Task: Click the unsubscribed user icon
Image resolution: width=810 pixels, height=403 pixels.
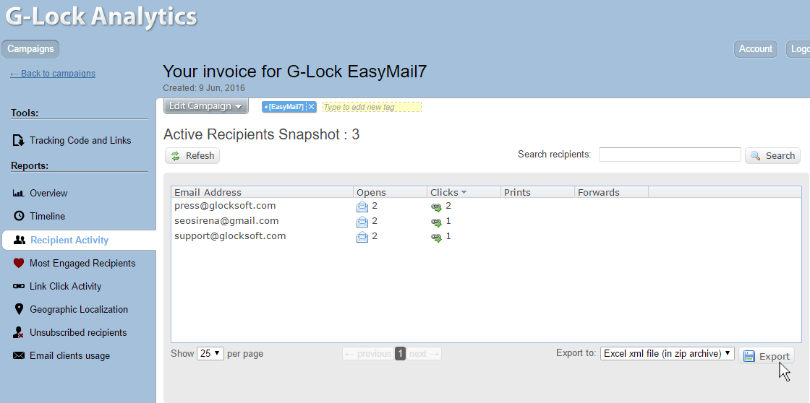Action: pyautogui.click(x=19, y=333)
